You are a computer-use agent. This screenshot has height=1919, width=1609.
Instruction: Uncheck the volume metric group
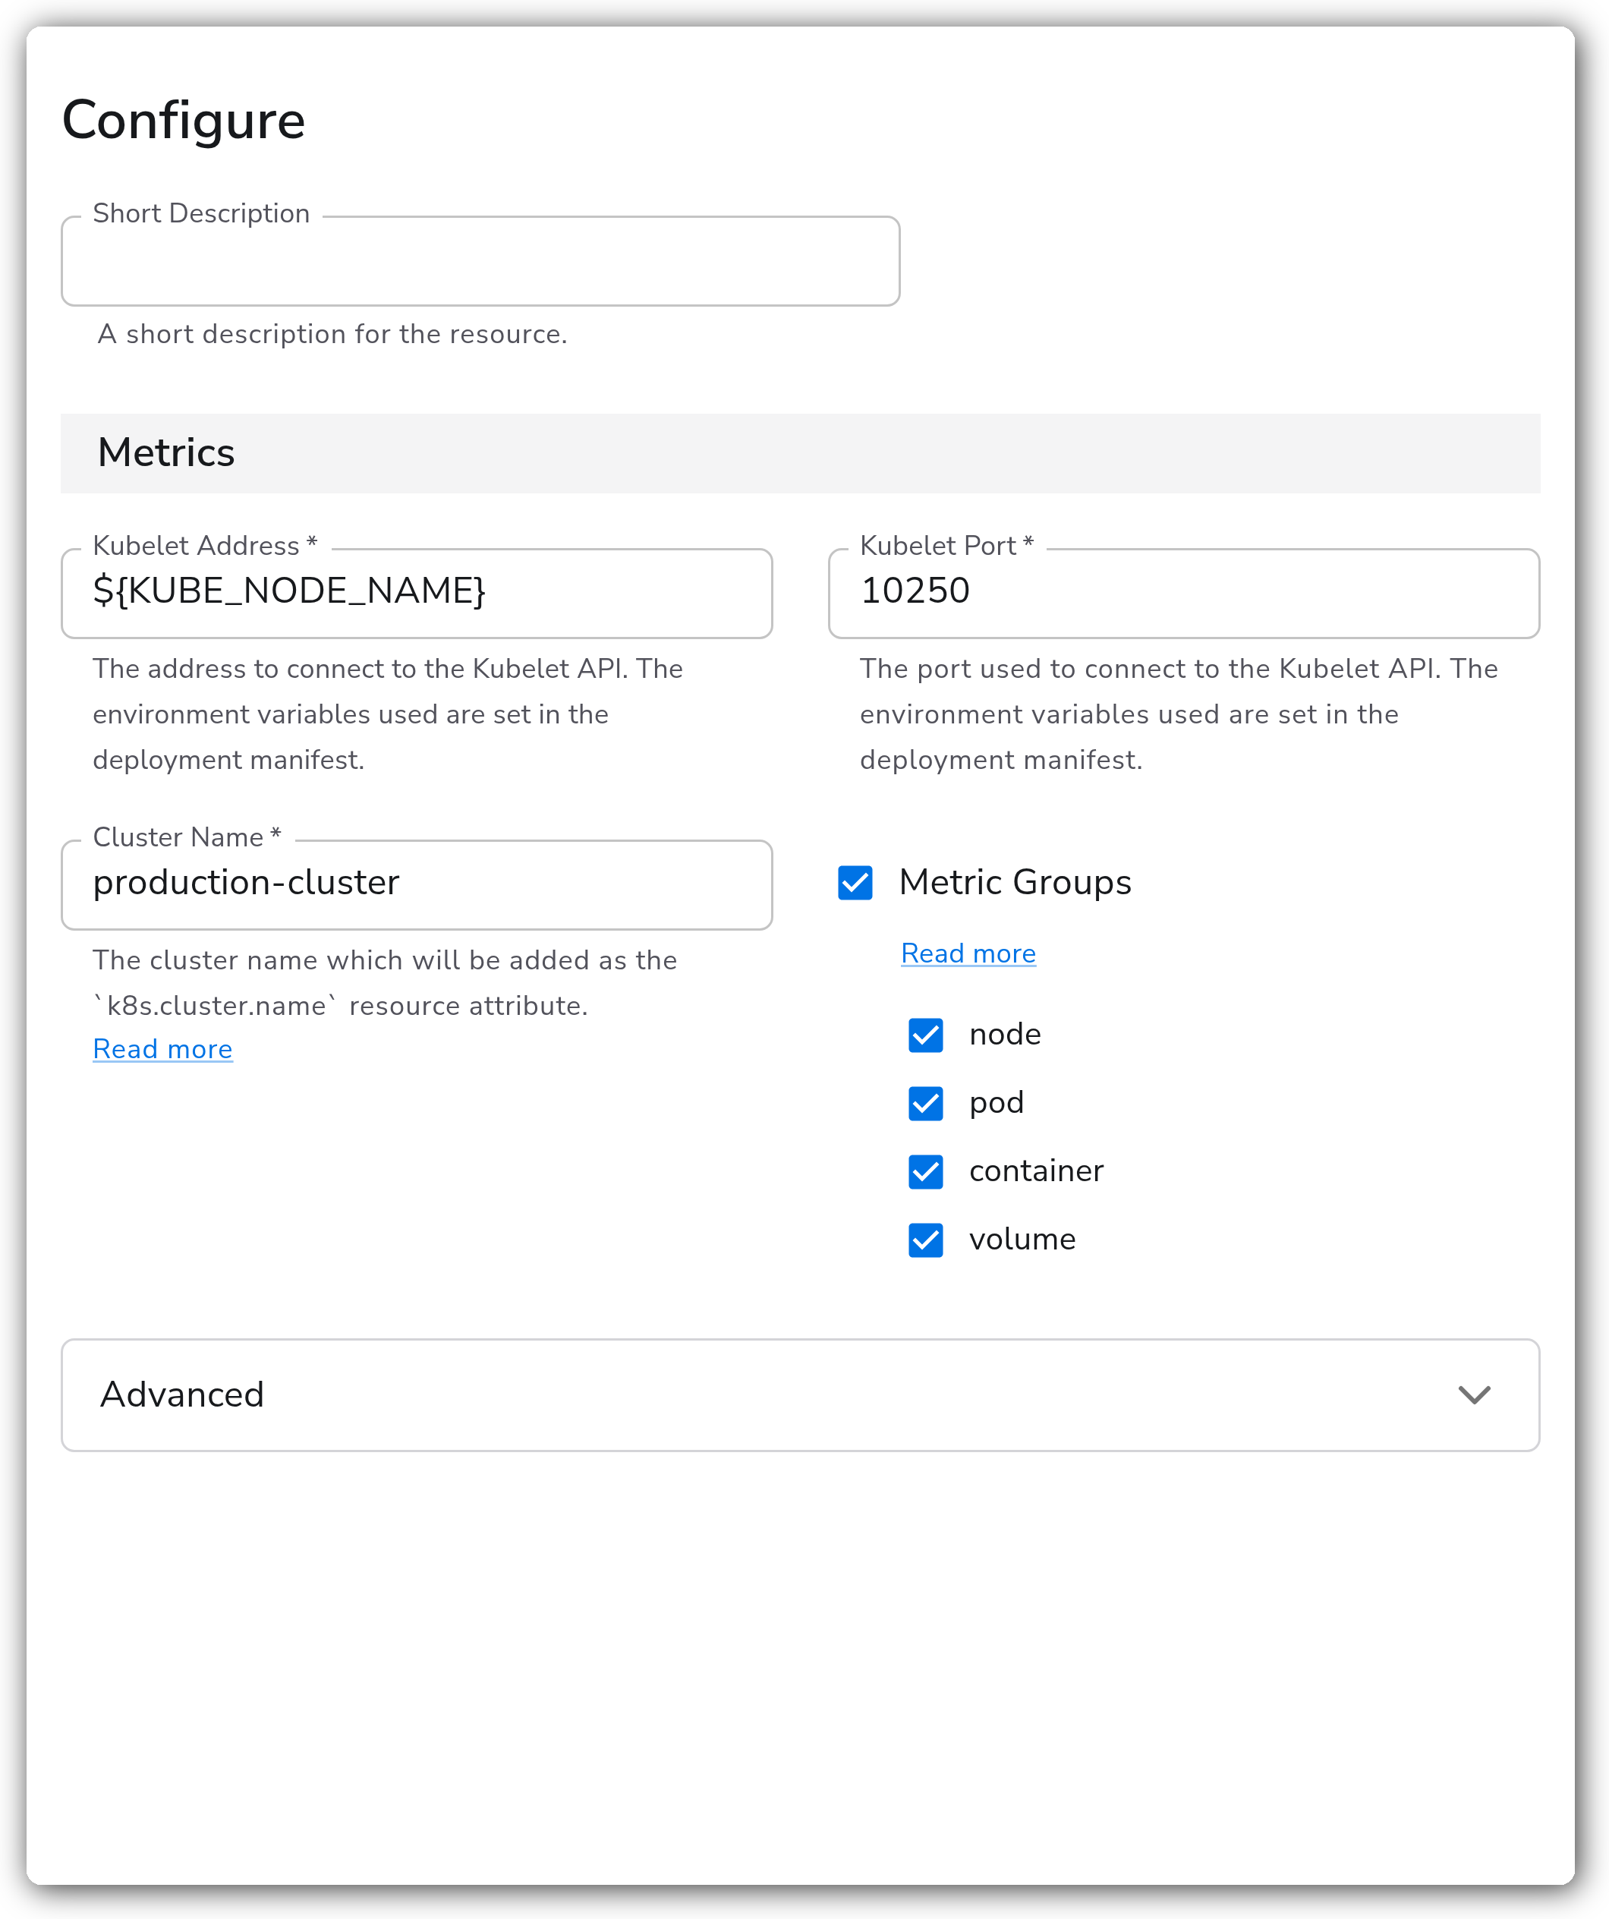[x=926, y=1240]
